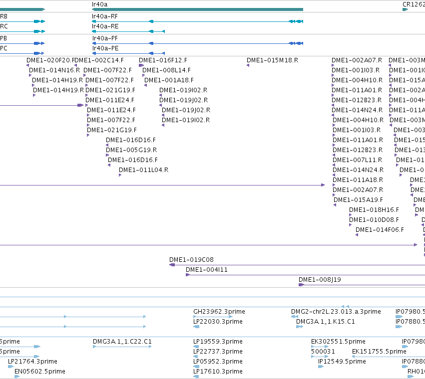Select DMG3A.1_1.C22.C1 label

coord(122,342)
